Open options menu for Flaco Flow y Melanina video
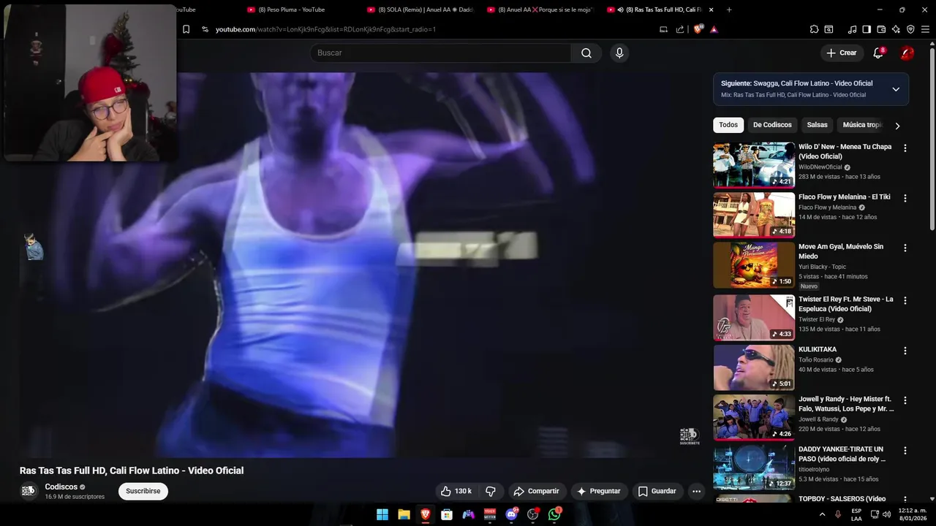 pos(905,198)
